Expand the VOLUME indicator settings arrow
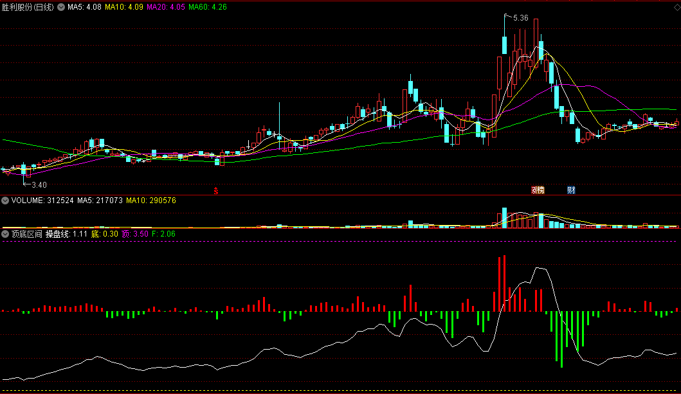 point(5,201)
